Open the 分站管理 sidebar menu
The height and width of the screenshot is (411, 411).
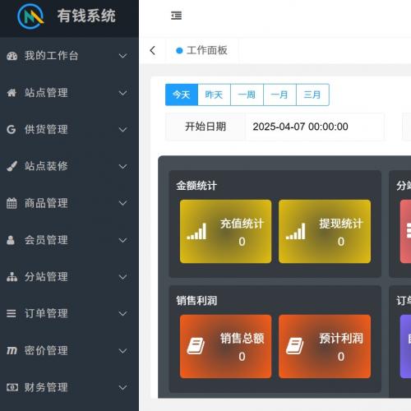(x=69, y=277)
